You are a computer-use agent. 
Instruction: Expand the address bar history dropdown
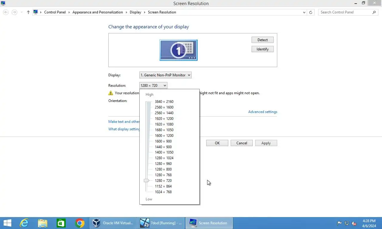point(304,12)
